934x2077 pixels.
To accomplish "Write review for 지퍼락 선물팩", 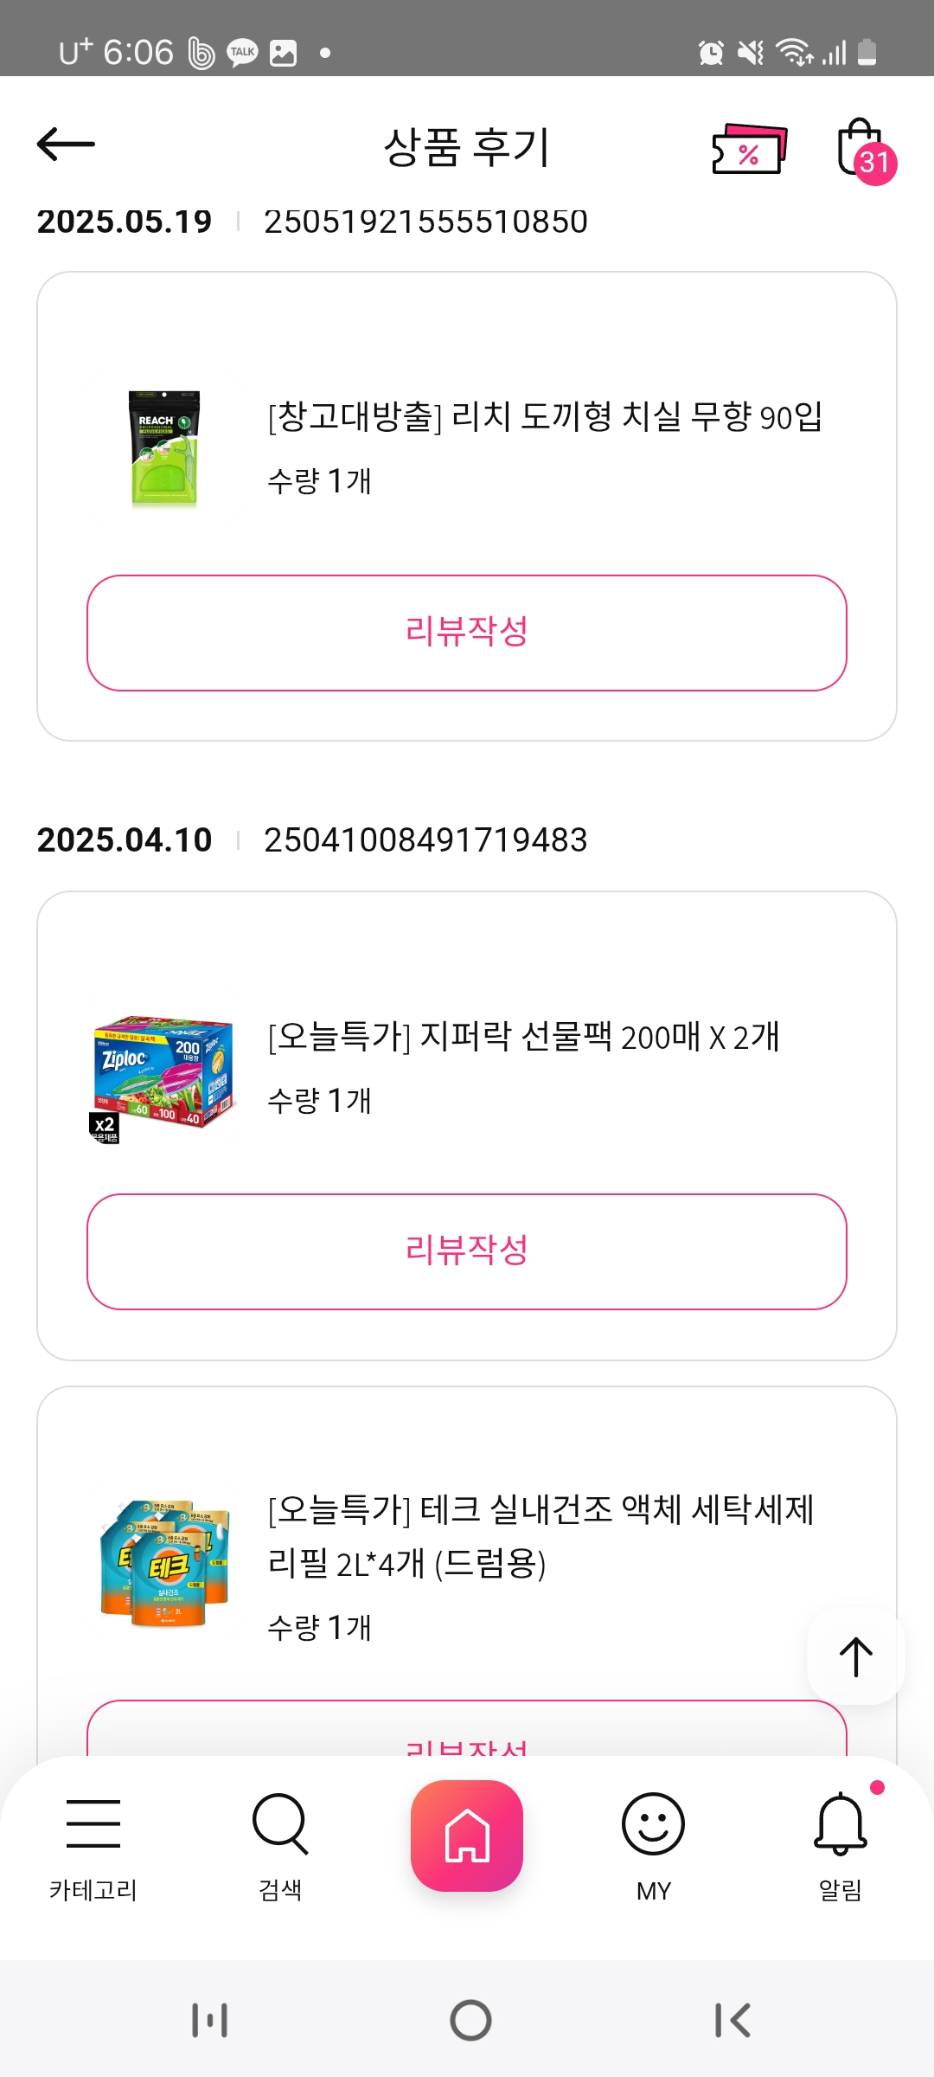I will (x=467, y=1251).
